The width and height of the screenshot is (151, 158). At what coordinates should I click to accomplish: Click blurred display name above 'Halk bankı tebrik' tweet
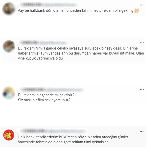tap(34, 131)
